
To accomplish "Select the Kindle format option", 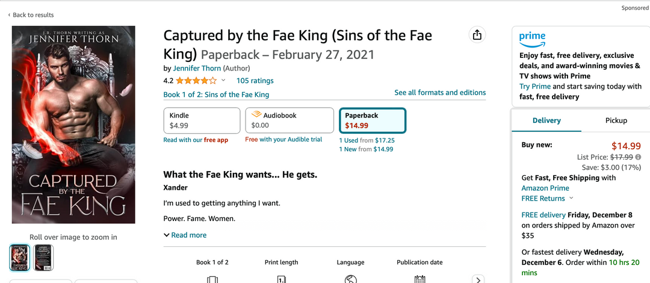I will tap(202, 120).
